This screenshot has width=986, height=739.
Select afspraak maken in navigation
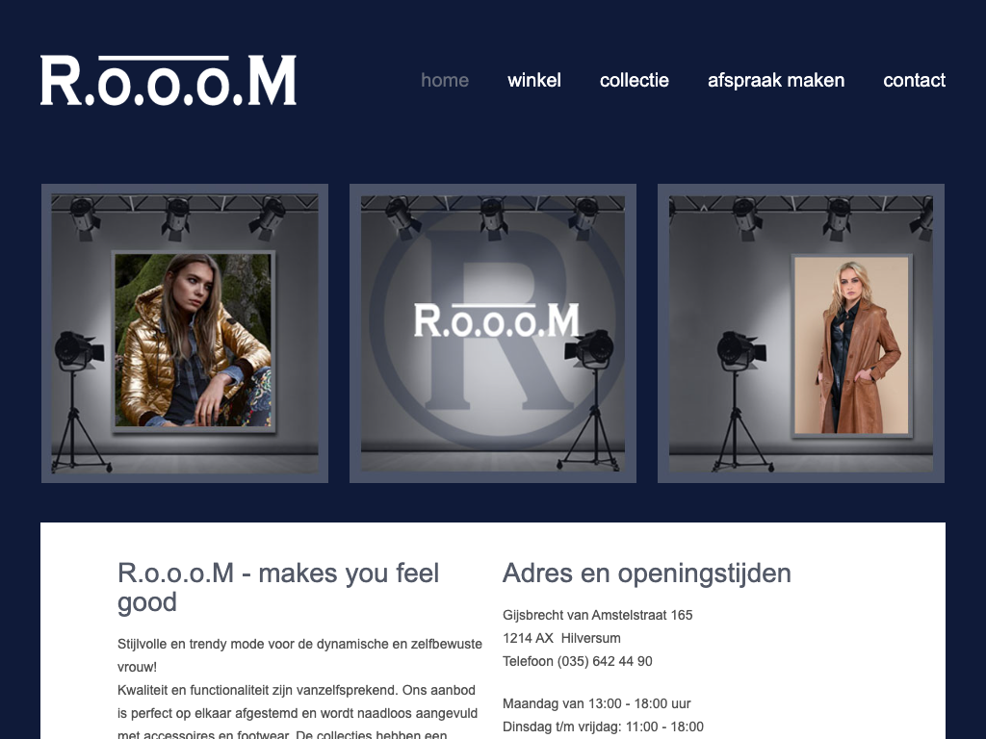click(x=776, y=81)
